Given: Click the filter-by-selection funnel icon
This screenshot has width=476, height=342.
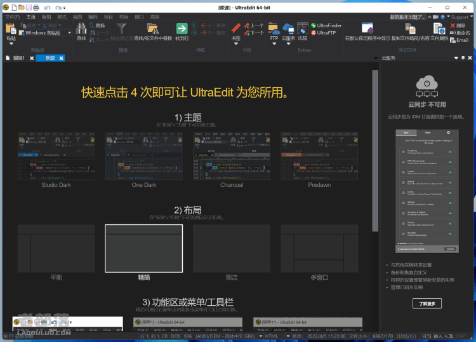Looking at the screenshot, I should 121,29.
